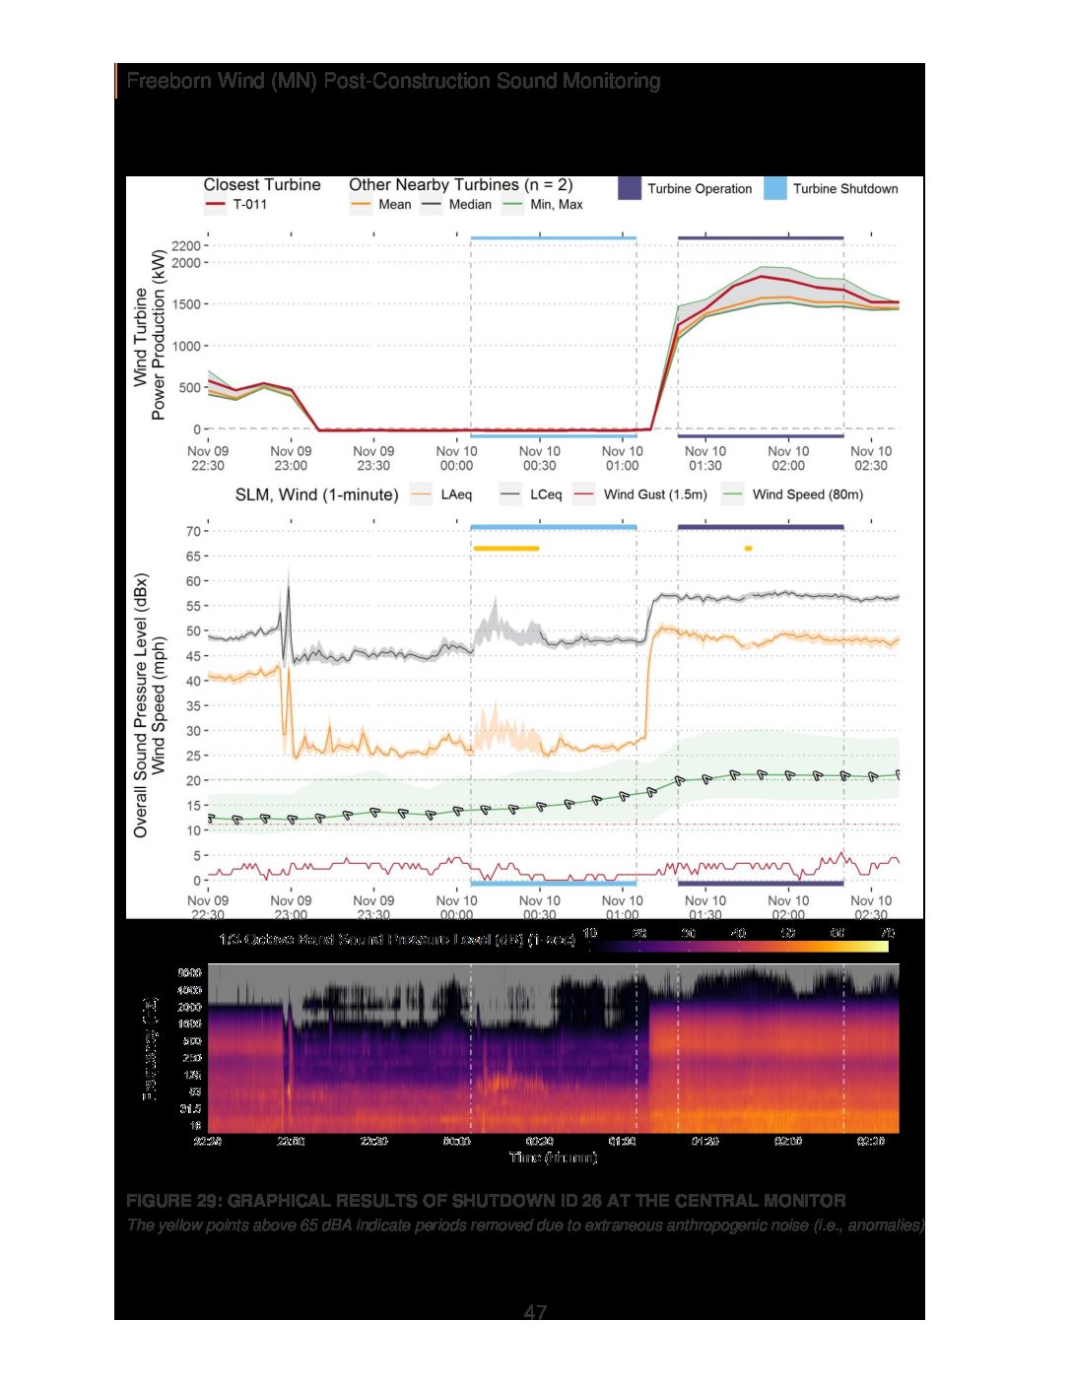
Task: Select the LCeq legend key
Action: [510, 495]
